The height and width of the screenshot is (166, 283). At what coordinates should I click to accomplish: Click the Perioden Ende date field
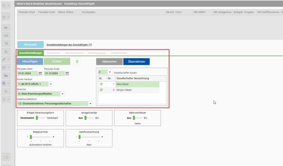54,73
